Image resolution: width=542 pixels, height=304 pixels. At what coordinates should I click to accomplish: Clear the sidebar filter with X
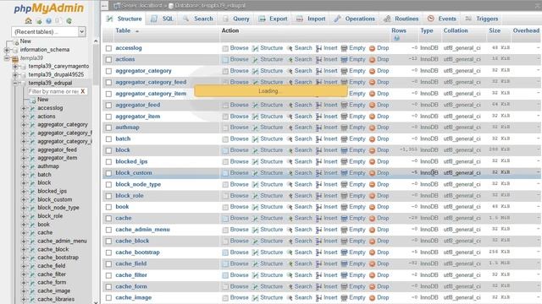[x=83, y=91]
